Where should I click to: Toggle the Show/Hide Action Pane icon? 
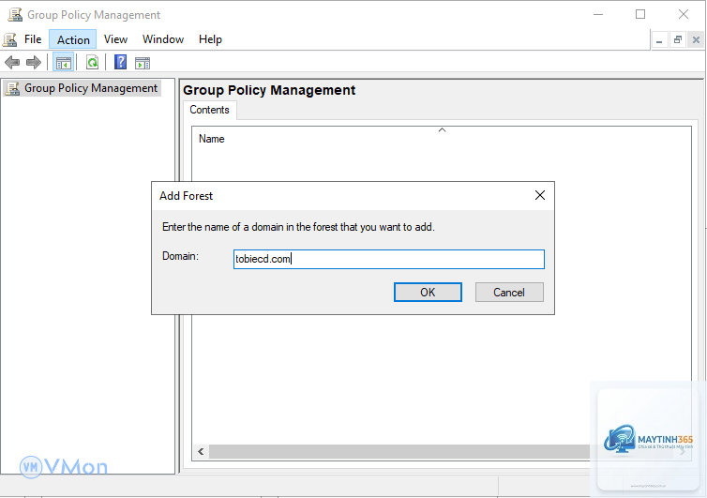click(143, 63)
